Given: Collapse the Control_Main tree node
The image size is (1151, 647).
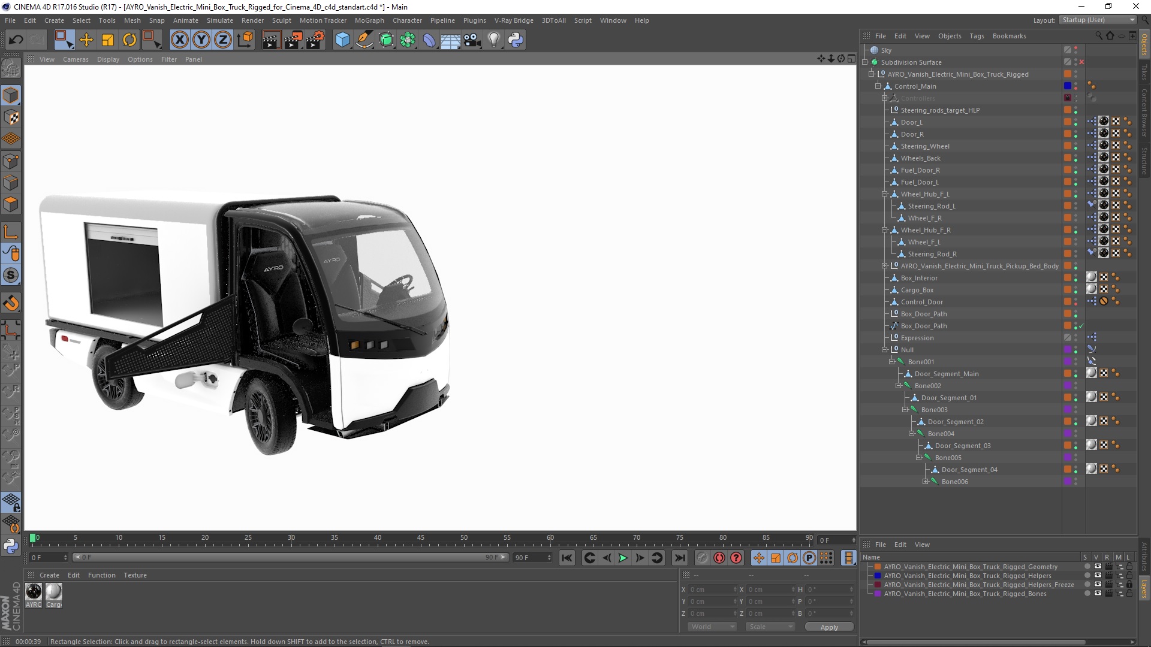Looking at the screenshot, I should click(878, 86).
